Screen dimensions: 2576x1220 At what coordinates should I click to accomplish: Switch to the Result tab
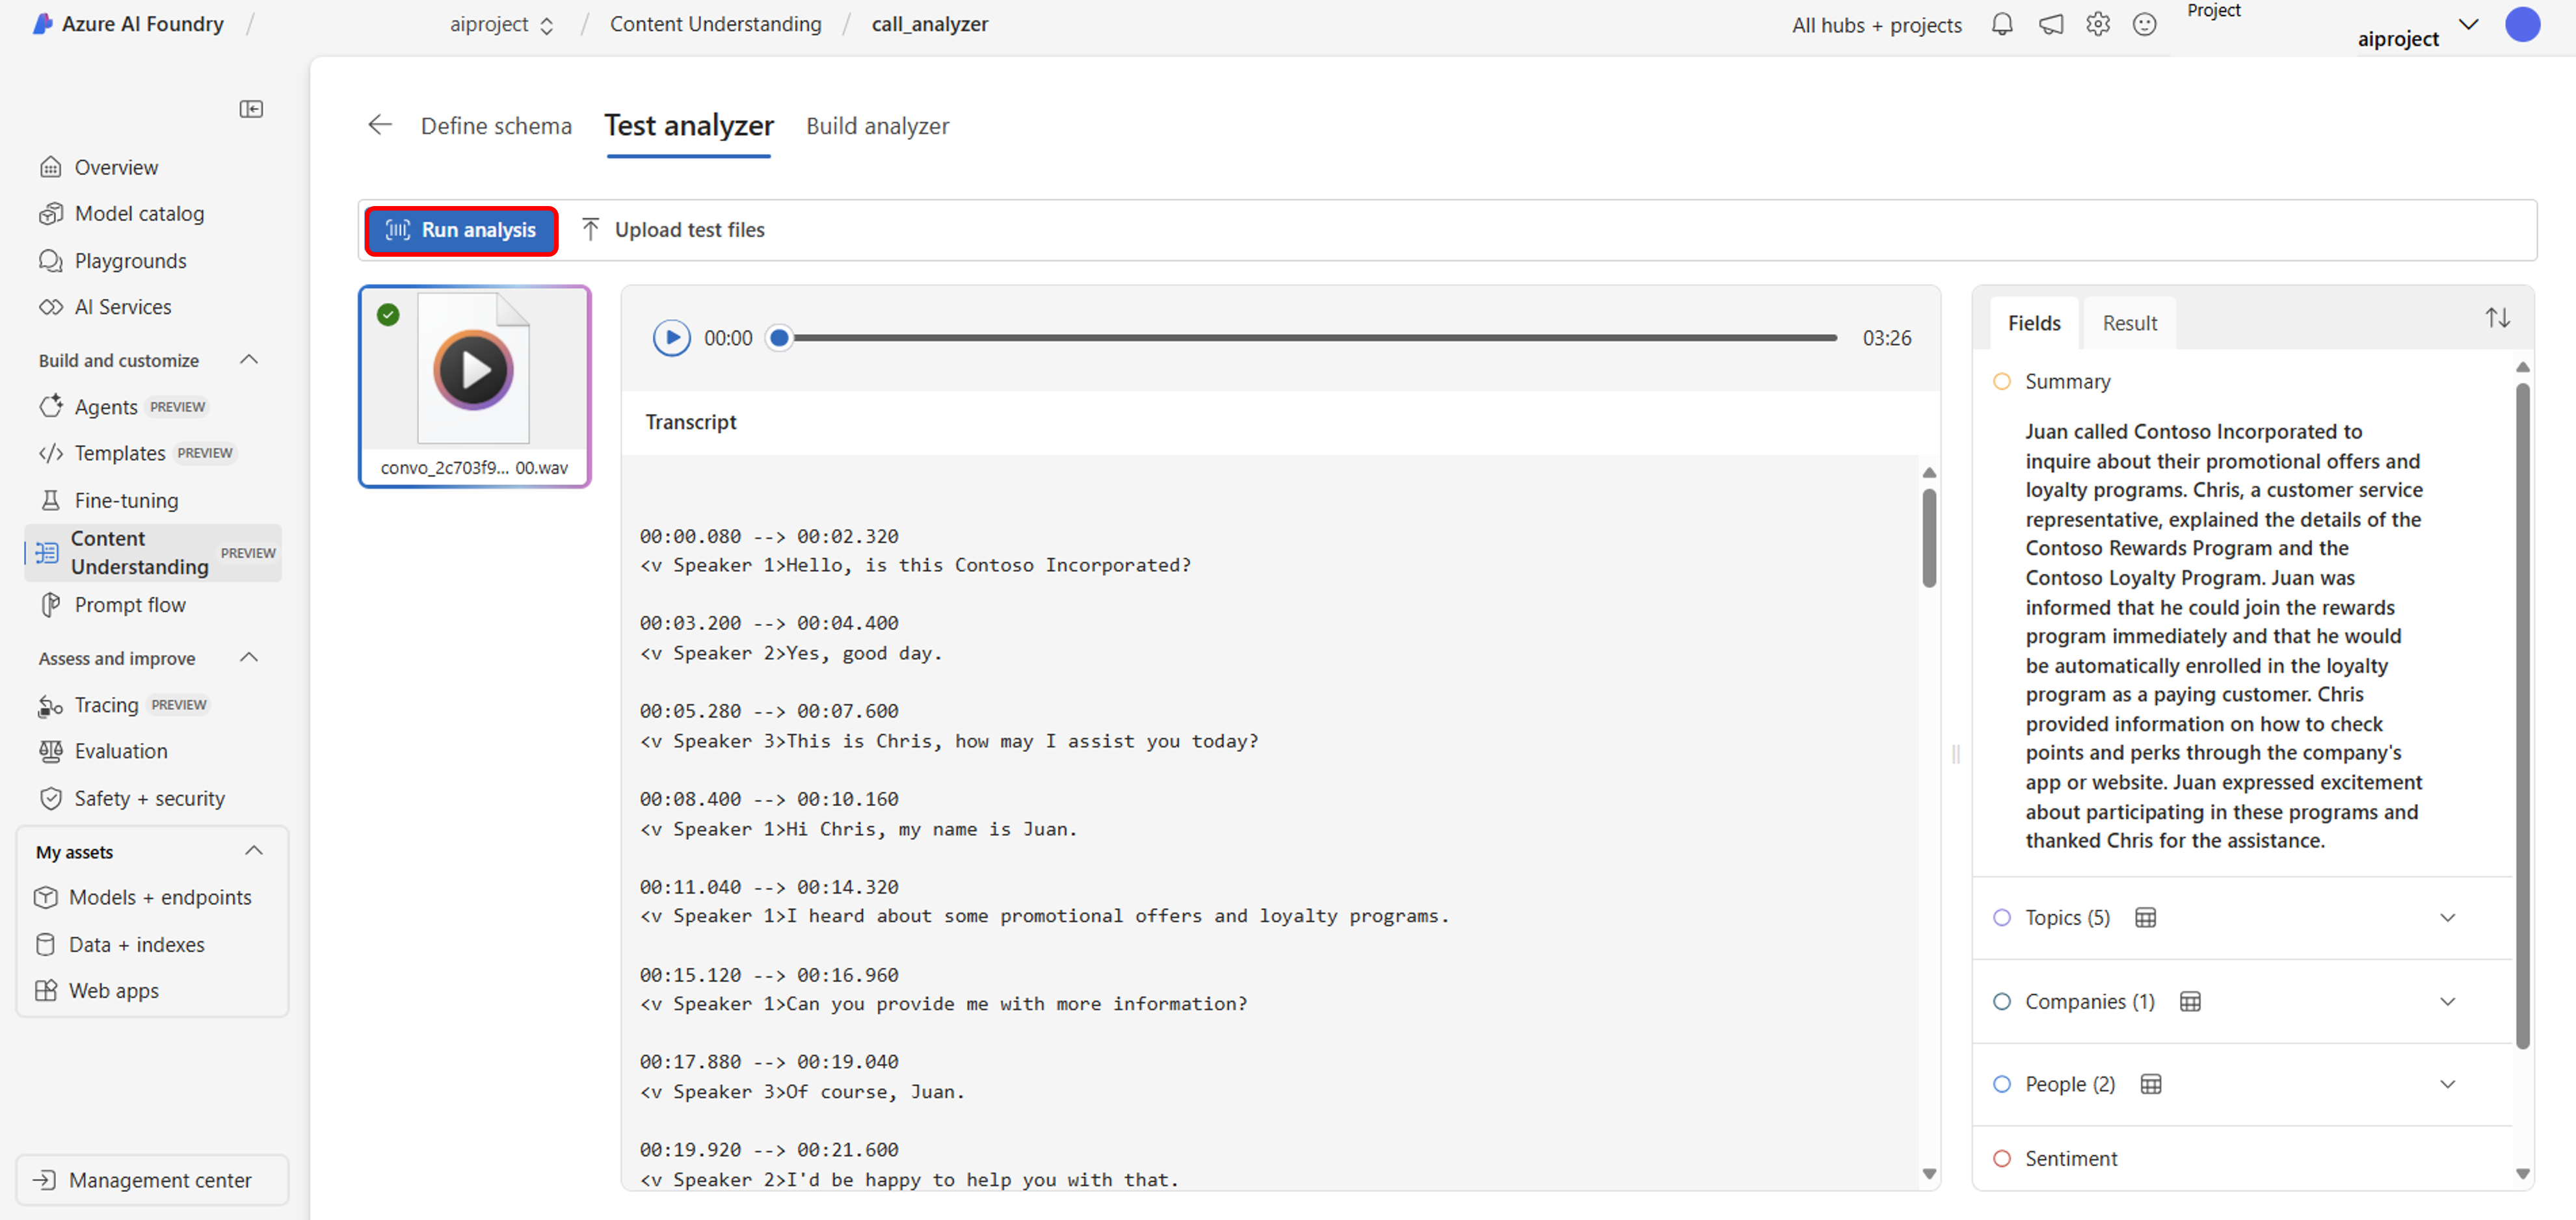tap(2129, 324)
